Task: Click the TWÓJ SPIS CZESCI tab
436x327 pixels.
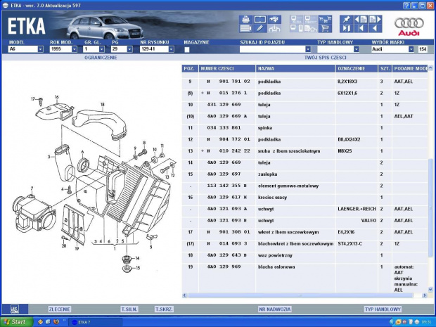Action: click(326, 58)
